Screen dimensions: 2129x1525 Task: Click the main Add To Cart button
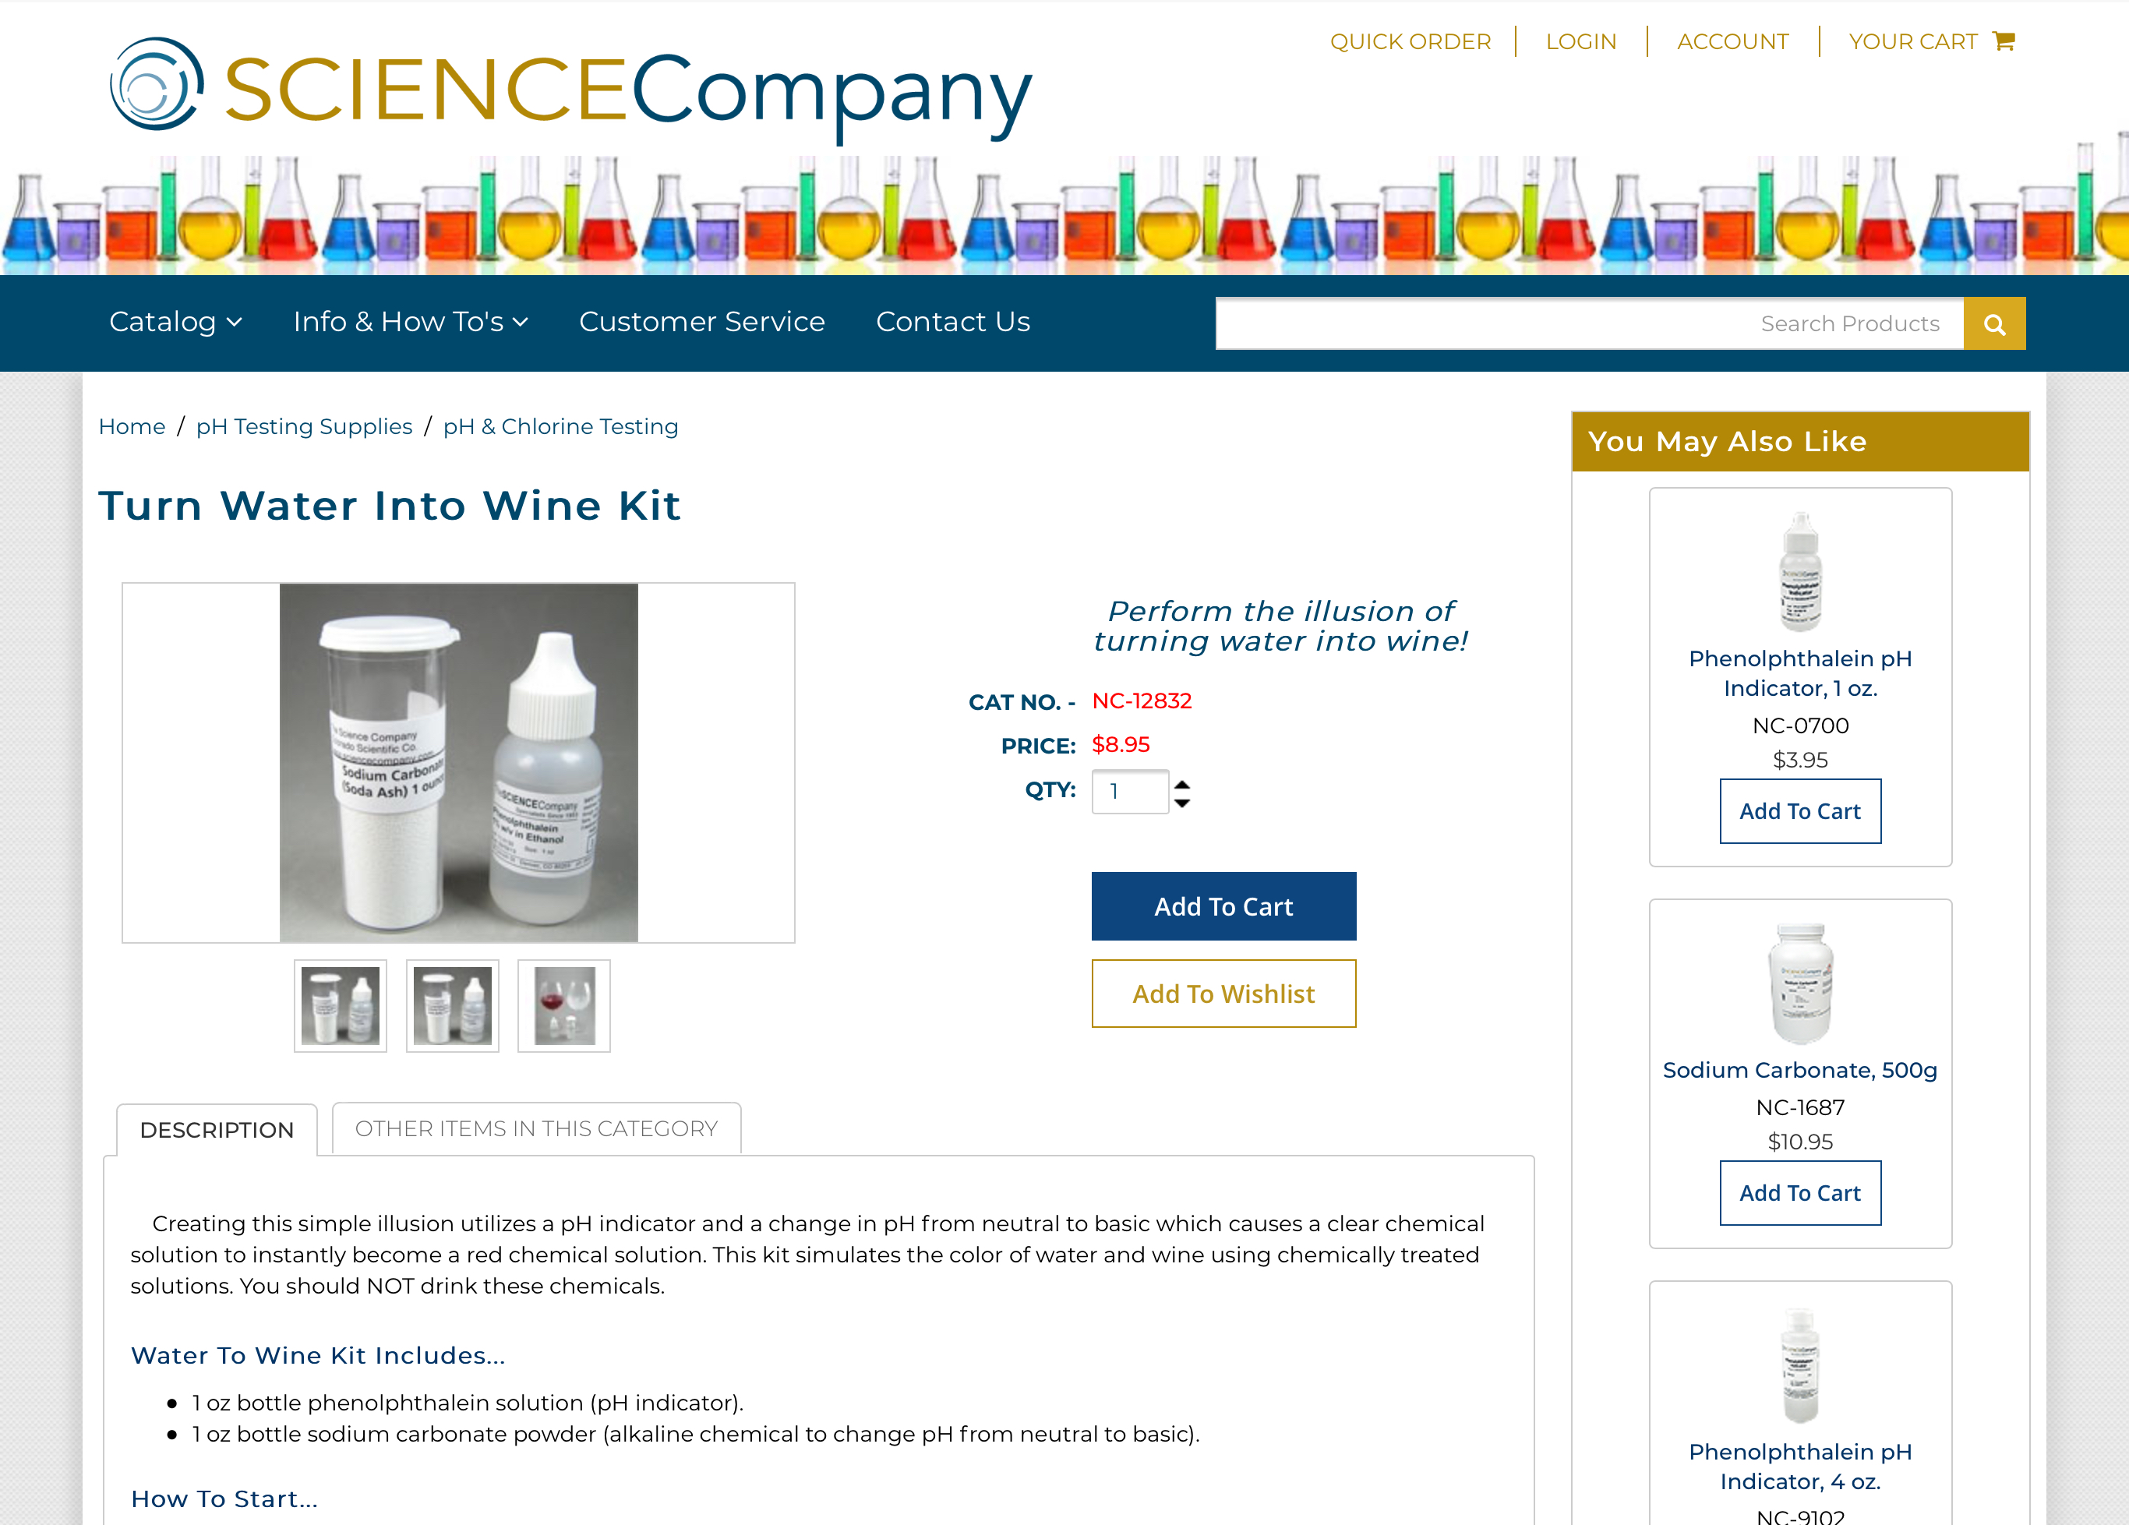pos(1223,906)
